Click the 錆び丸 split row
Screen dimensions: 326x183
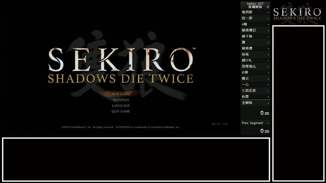(x=255, y=60)
